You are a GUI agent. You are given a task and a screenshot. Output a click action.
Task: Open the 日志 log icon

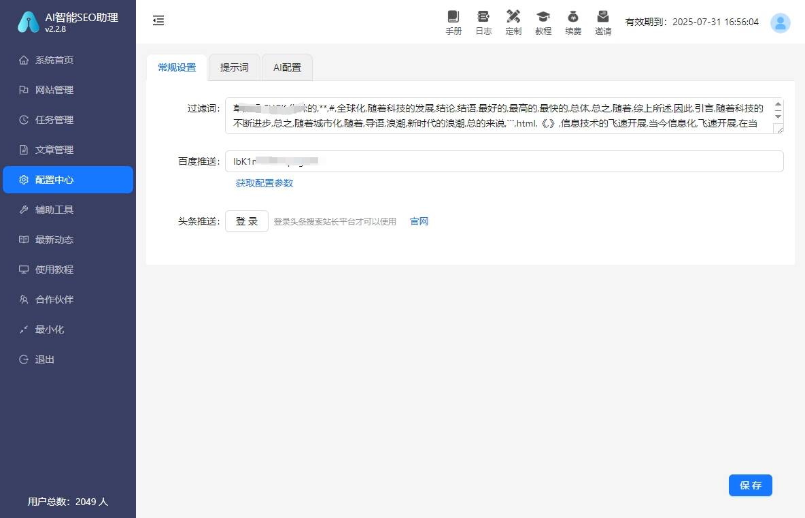[483, 22]
